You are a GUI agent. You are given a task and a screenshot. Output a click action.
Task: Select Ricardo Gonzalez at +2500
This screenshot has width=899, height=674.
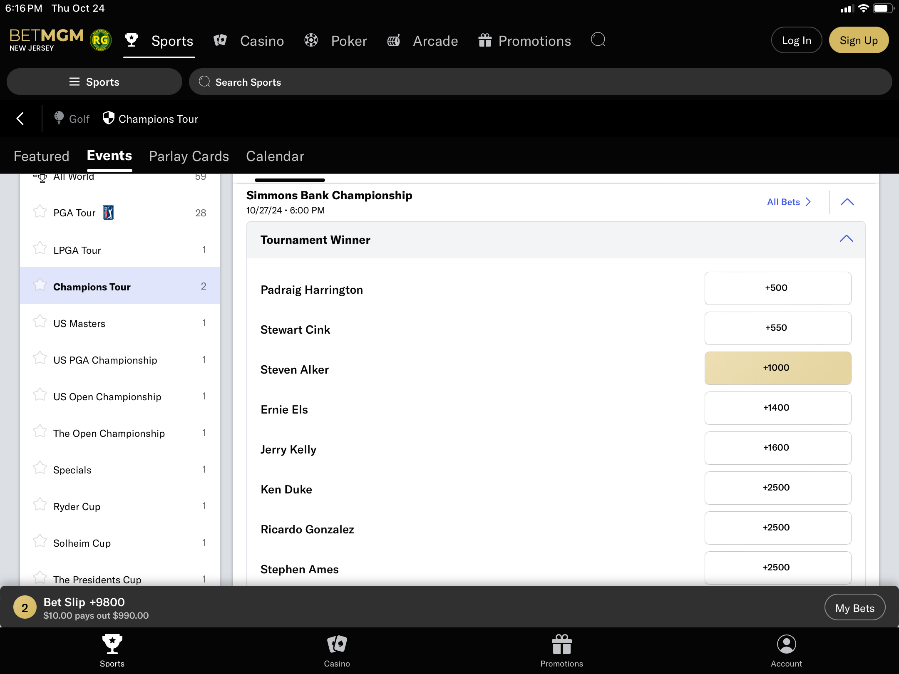pyautogui.click(x=777, y=528)
